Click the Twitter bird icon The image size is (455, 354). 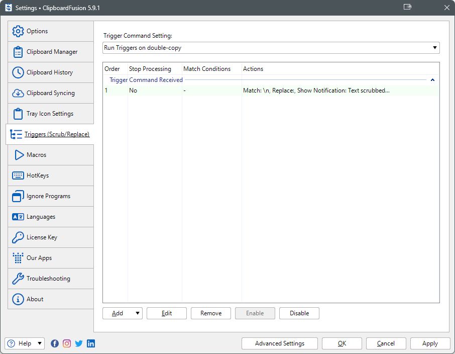pyautogui.click(x=79, y=343)
